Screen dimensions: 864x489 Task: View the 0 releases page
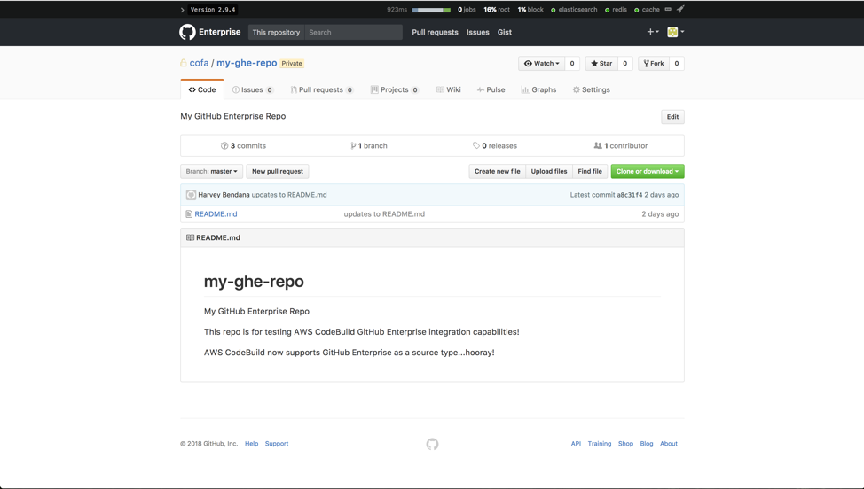tap(495, 146)
